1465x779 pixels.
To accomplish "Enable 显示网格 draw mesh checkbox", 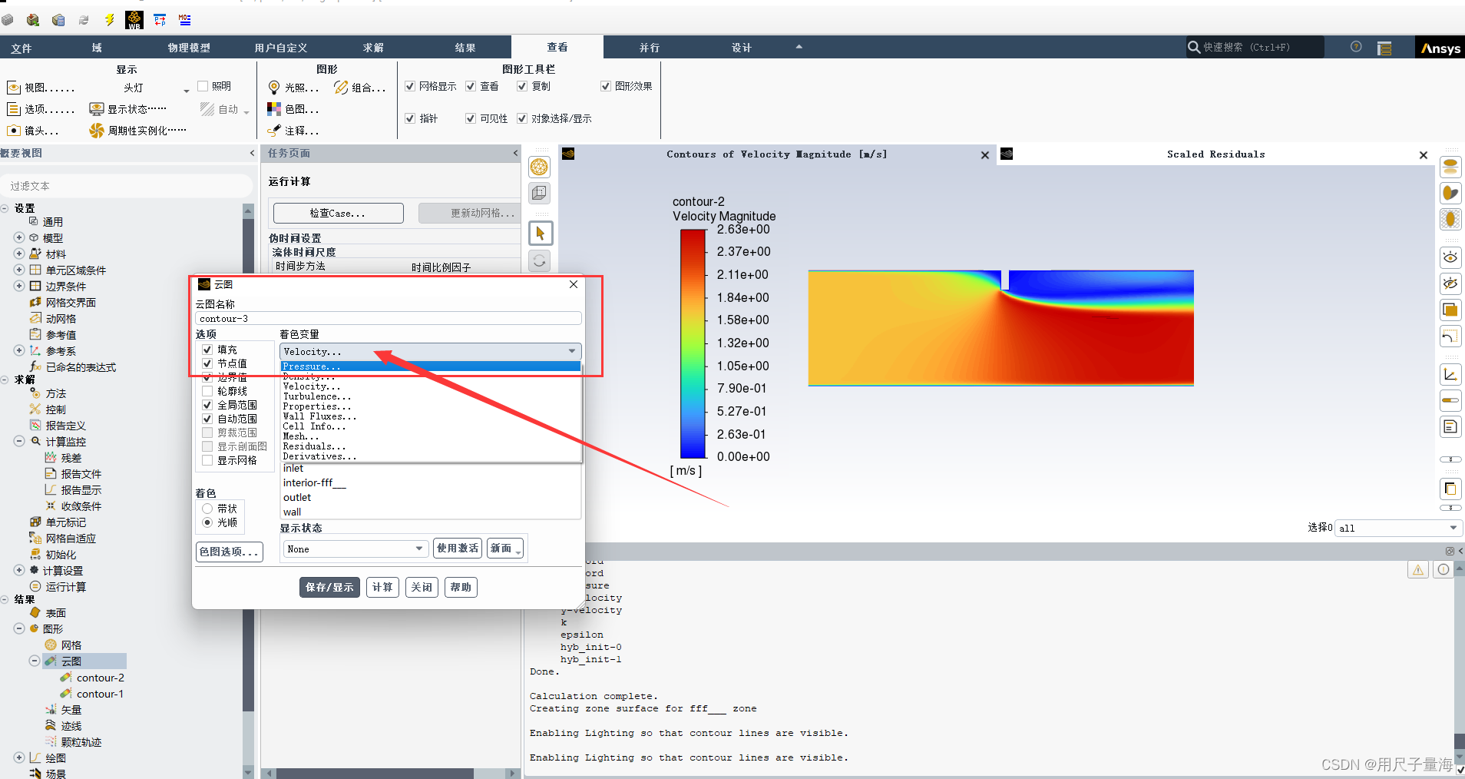I will 207,460.
